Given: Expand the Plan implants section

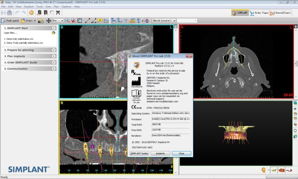Looking at the screenshot, I should point(54,56).
